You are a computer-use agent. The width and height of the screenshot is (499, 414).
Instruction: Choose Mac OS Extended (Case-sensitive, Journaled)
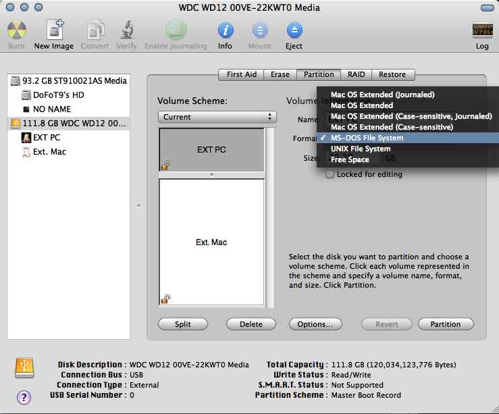[x=408, y=116]
